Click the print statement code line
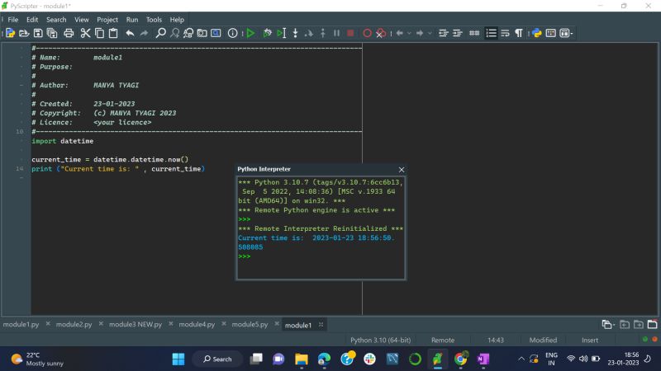Screen dimensions: 661x371 118,169
